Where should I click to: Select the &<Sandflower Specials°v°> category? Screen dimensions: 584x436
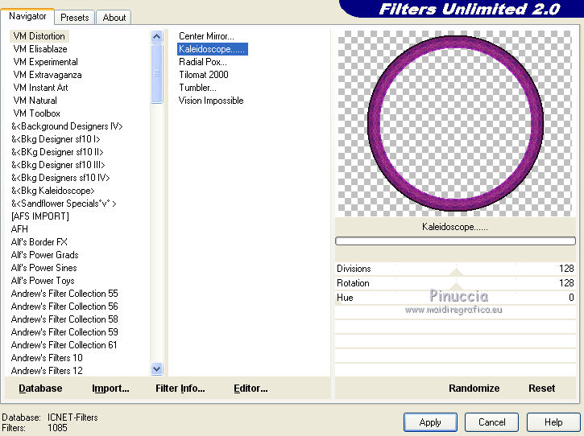coord(64,204)
